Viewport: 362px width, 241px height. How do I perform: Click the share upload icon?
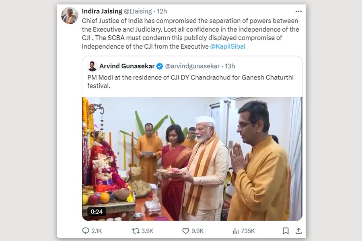[298, 231]
